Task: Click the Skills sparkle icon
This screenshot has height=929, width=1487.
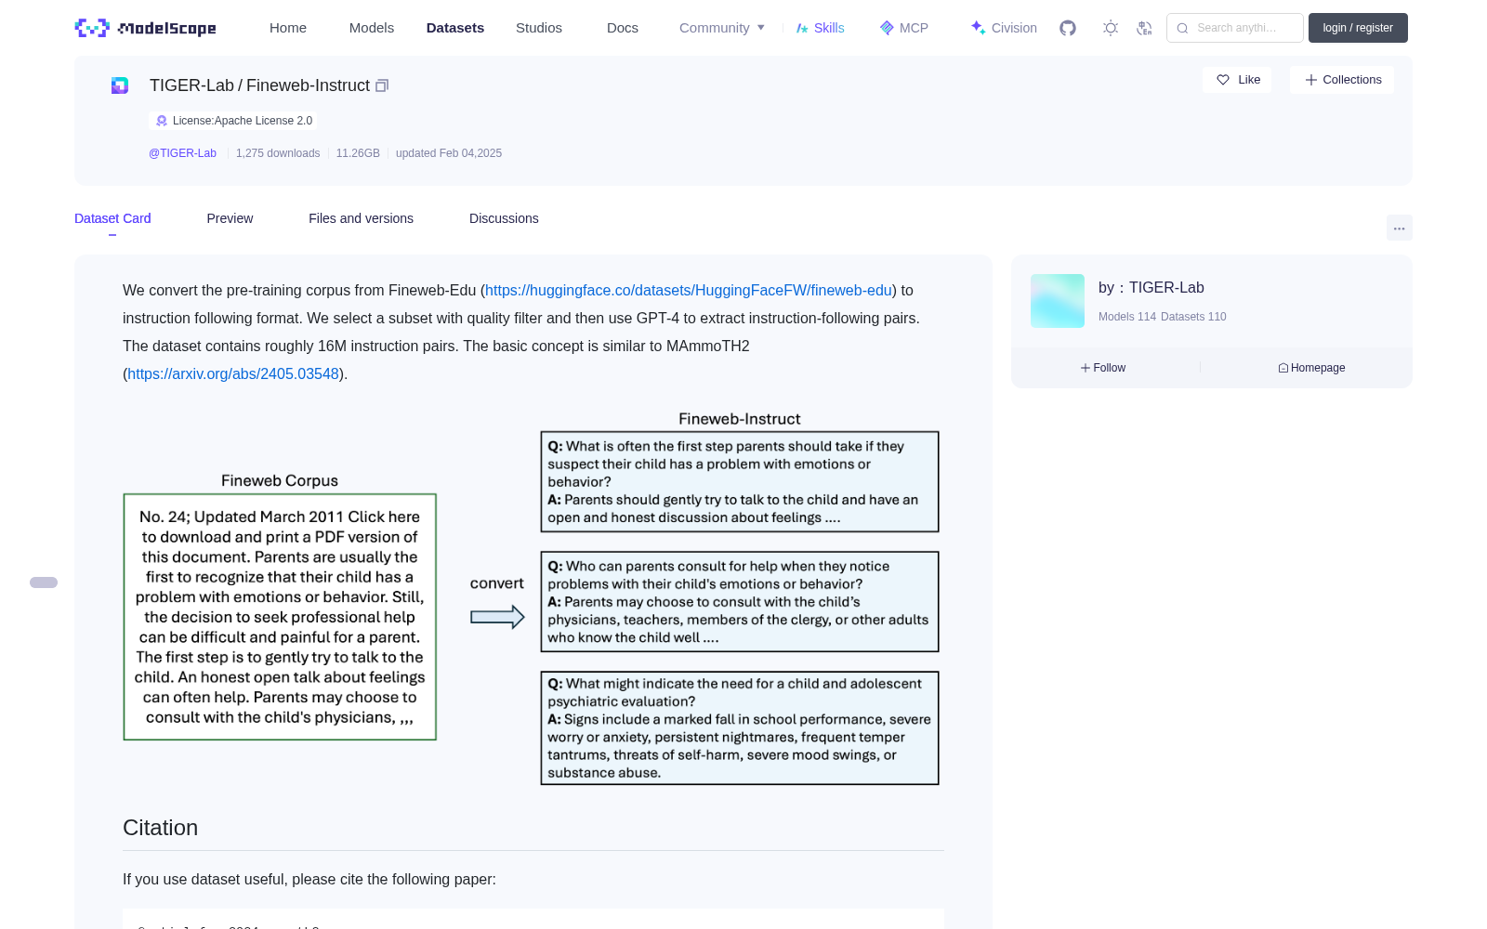Action: [x=802, y=28]
